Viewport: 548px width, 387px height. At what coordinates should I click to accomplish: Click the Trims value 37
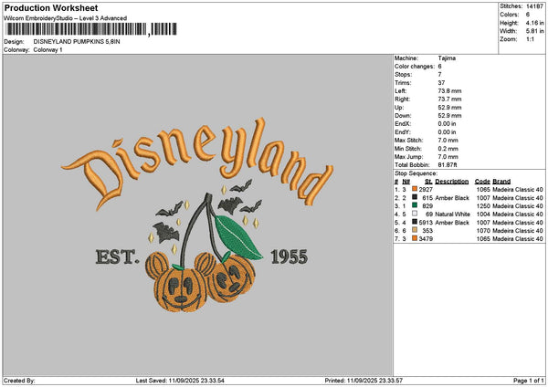pyautogui.click(x=441, y=83)
